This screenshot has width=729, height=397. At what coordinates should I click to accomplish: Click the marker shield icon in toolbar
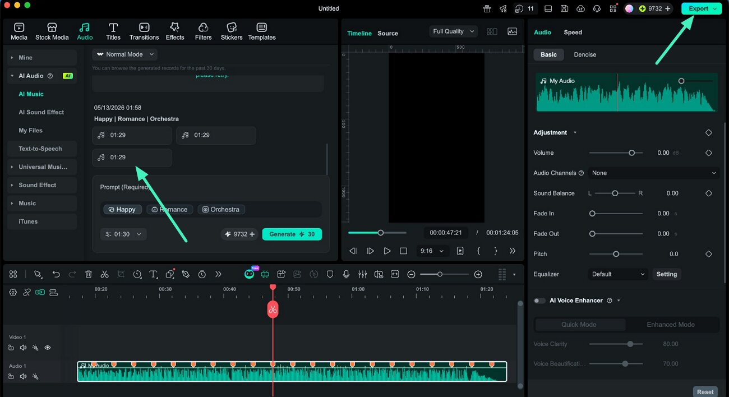point(330,274)
